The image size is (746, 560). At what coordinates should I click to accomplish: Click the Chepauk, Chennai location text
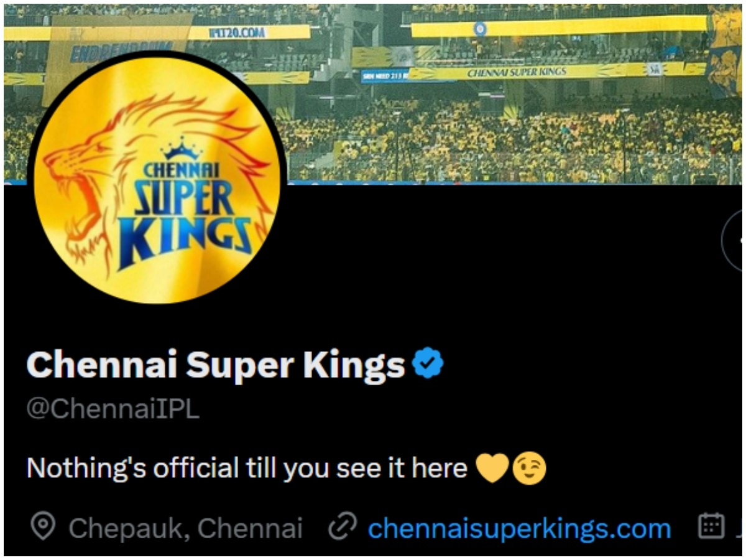185,528
